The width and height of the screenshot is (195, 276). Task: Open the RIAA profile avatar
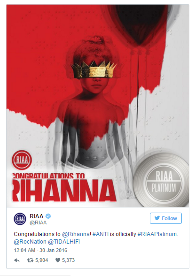(x=20, y=219)
